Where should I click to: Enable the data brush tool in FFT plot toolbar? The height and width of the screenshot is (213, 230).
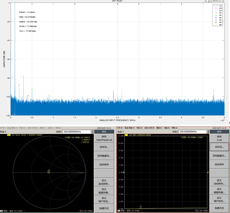click(x=208, y=1)
